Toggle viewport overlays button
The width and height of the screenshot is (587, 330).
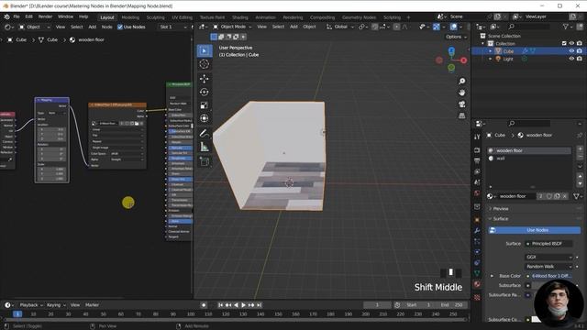[453, 27]
